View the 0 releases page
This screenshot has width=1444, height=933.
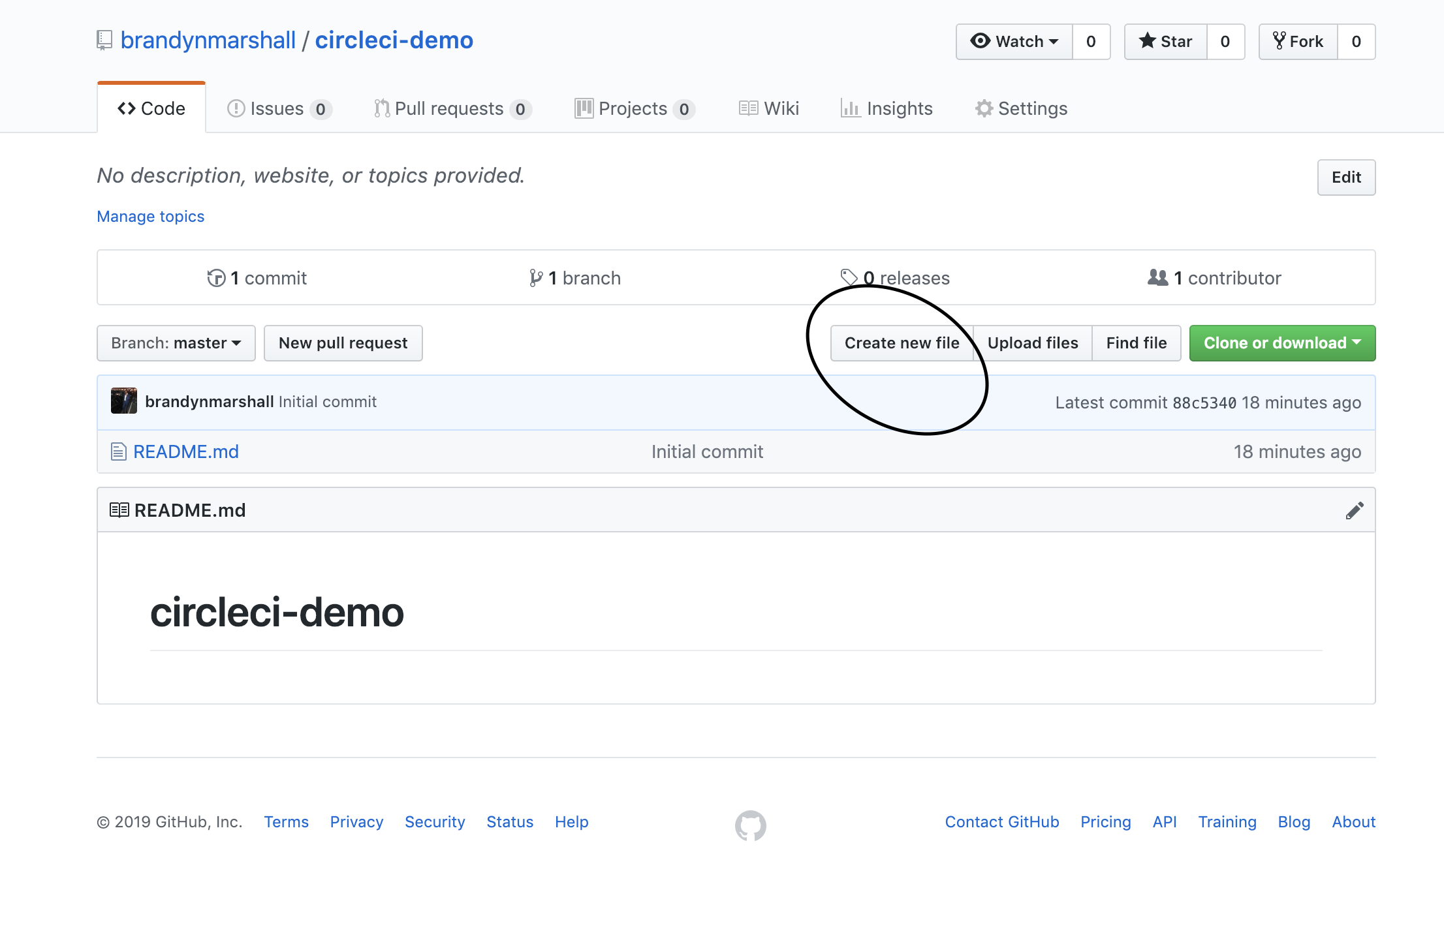pos(894,278)
